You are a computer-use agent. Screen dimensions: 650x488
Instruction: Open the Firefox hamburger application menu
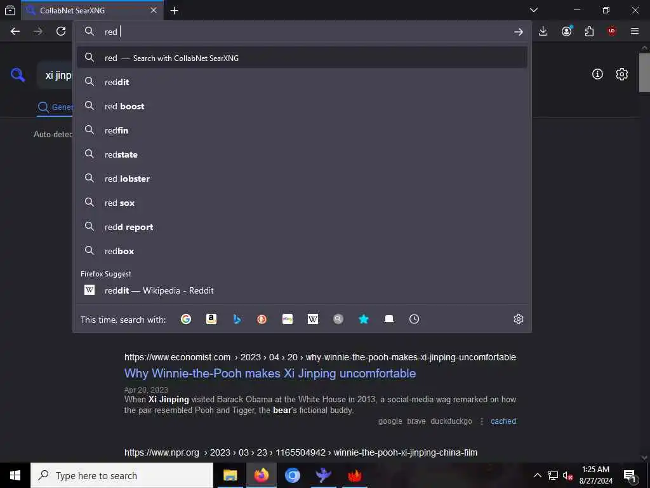(x=635, y=32)
